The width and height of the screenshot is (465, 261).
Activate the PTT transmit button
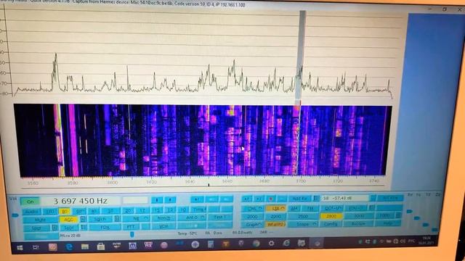pyautogui.click(x=131, y=227)
